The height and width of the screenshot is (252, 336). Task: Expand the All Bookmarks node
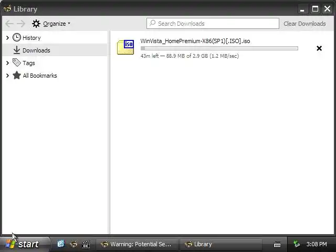(7, 76)
